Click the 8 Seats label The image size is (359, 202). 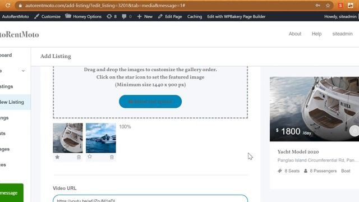click(289, 171)
